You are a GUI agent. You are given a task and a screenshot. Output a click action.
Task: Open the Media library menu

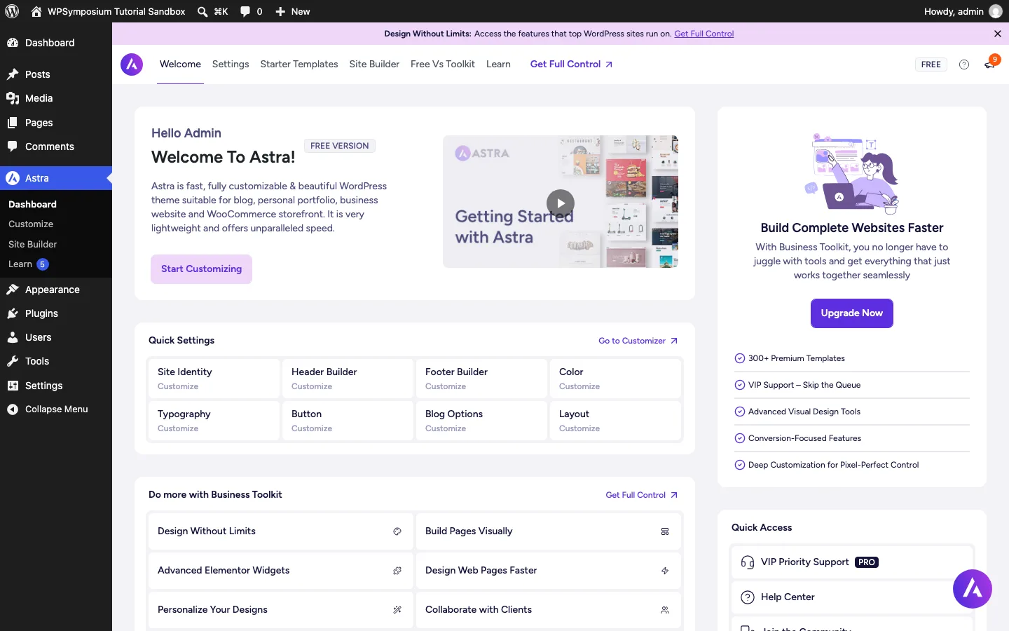(56, 98)
